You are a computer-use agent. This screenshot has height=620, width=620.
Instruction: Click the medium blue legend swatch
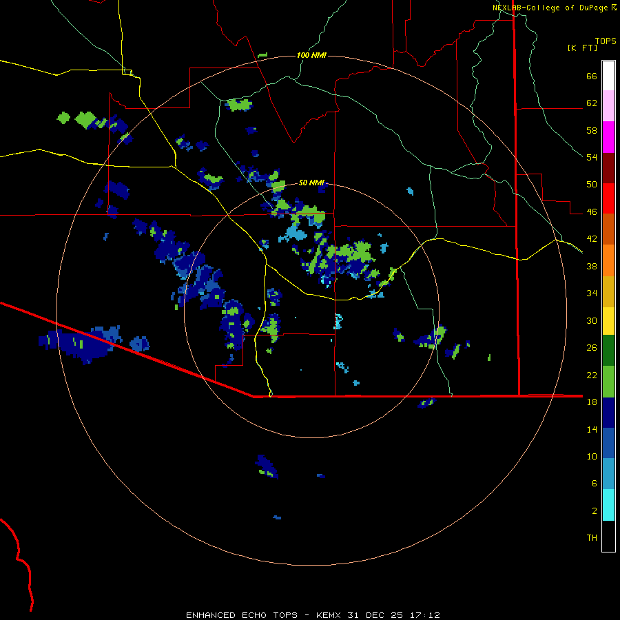[x=608, y=443]
